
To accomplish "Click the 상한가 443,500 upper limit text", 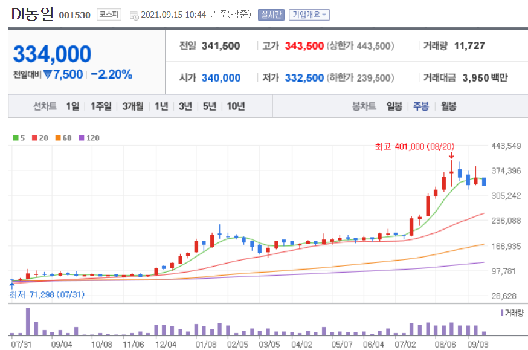I will click(360, 46).
